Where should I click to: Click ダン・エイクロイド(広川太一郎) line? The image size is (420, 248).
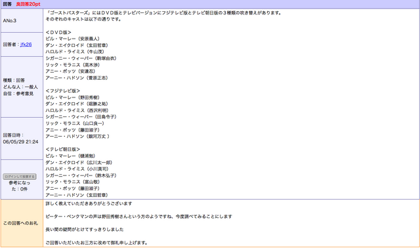click(x=79, y=162)
